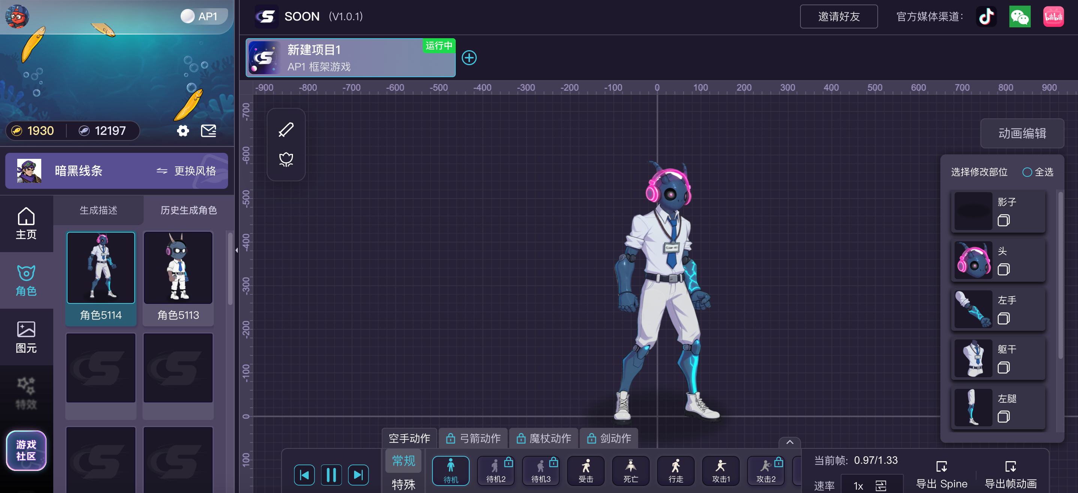Switch to 特殊 special animations
Viewport: 1078px width, 493px height.
point(404,484)
